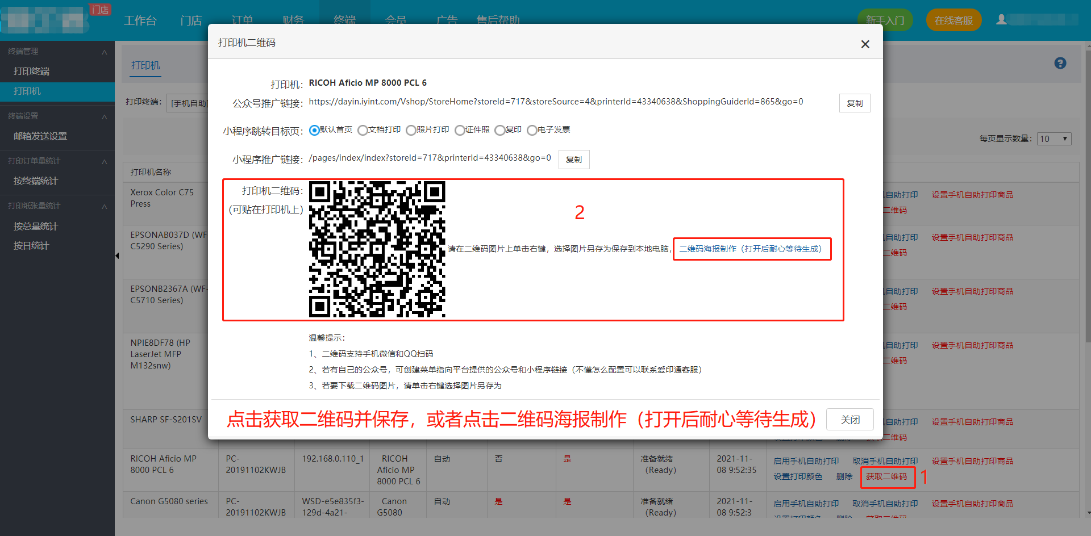Collapse the sidebar using the small arrow handle

pos(117,256)
